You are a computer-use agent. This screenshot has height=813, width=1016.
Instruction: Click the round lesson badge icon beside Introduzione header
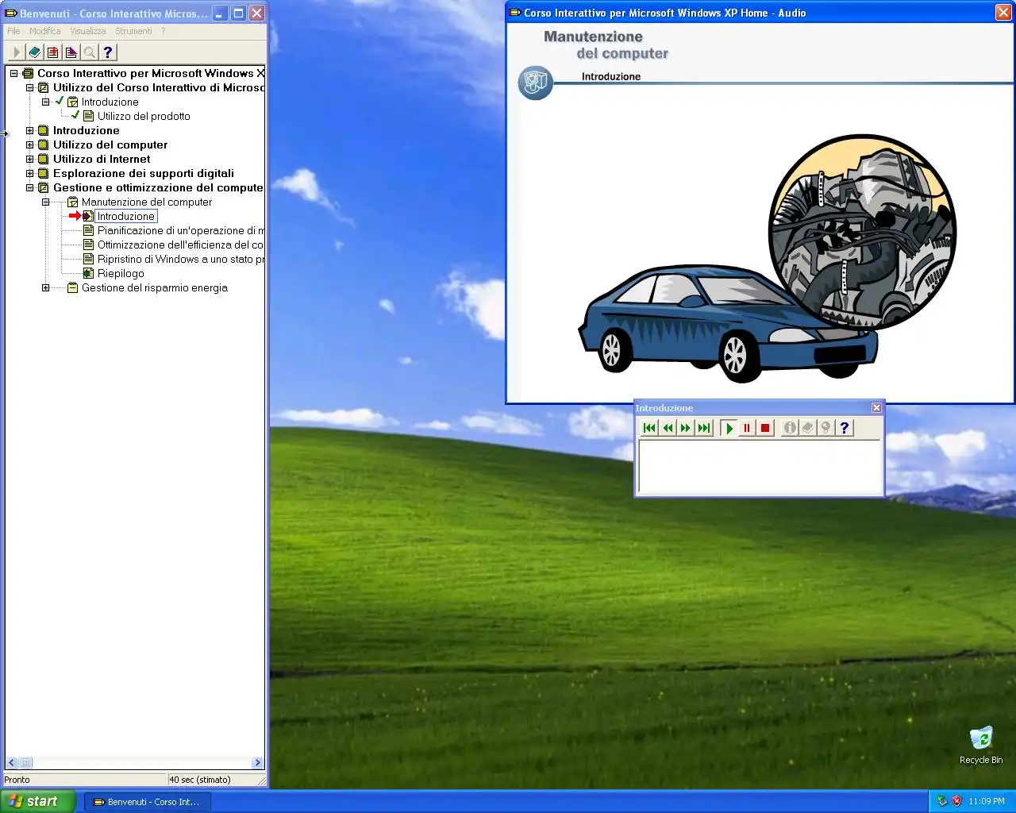pos(536,83)
